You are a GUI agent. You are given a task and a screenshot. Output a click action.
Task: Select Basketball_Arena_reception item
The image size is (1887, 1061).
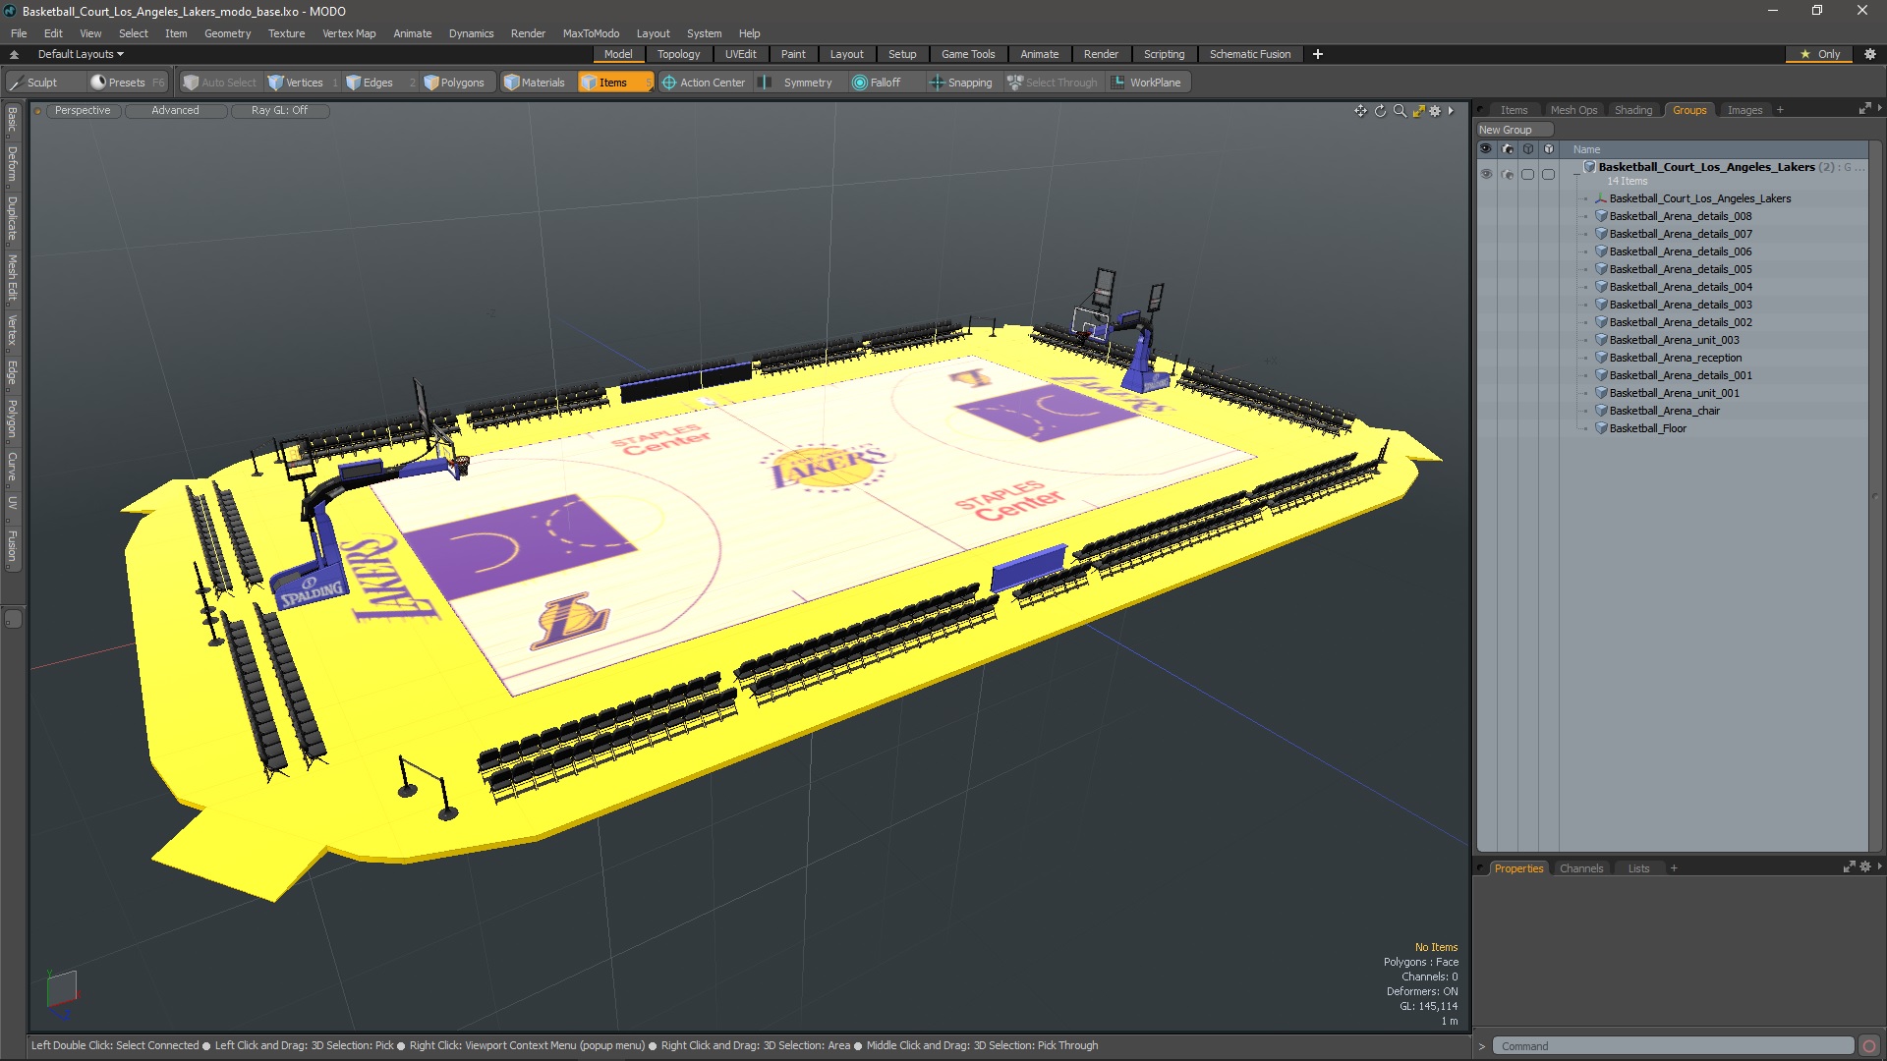point(1675,358)
